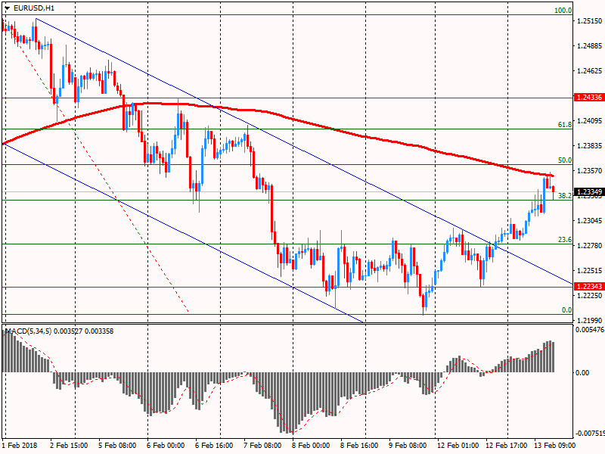Select the 1.25150 price scale value

[x=590, y=21]
